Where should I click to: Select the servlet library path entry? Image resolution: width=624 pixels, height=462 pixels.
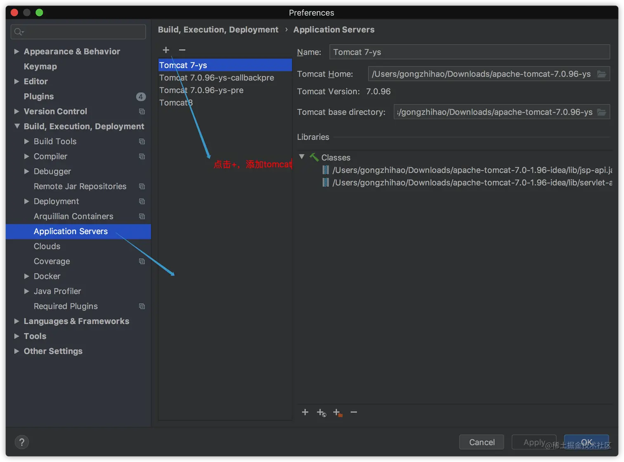[472, 182]
